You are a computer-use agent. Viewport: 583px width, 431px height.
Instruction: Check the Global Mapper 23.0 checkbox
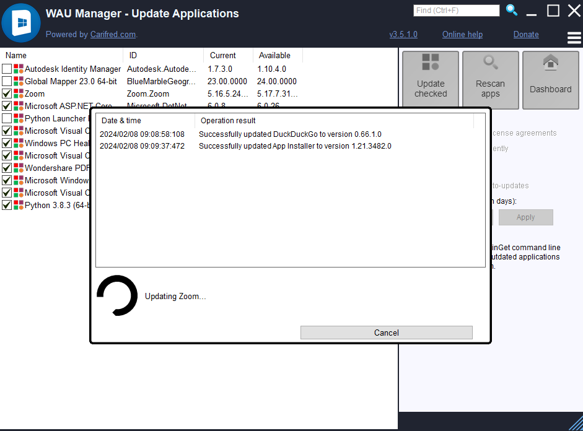7,81
